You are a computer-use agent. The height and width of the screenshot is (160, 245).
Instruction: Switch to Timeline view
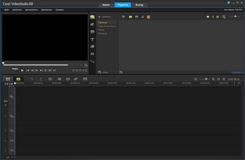[x=18, y=79]
